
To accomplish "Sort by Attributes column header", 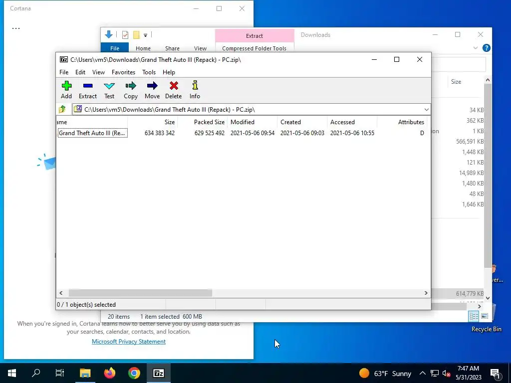I will tap(402, 122).
